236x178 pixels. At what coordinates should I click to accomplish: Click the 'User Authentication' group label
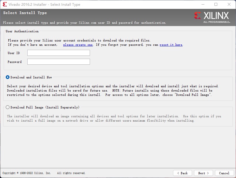22,31
